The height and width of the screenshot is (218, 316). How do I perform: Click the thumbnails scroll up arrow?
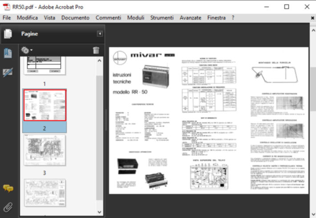(99, 61)
